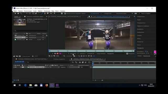The height and width of the screenshot is (94, 168).
Task: Expand workspace overflow chevrons in toolbar
Action: point(132,13)
